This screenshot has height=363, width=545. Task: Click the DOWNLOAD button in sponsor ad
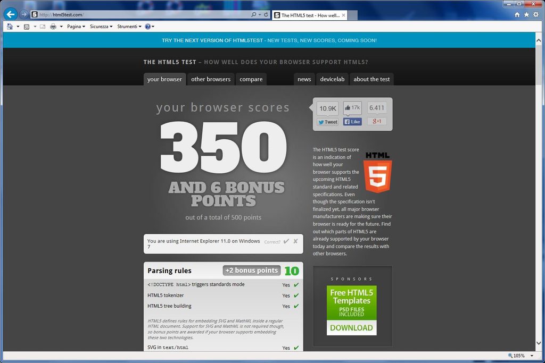[x=351, y=327]
